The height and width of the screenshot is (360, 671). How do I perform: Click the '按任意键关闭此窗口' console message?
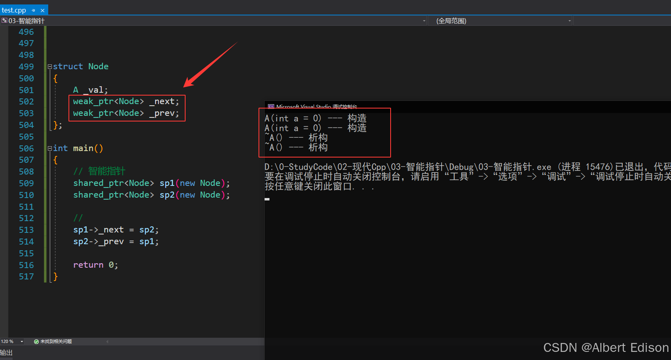[x=319, y=187]
